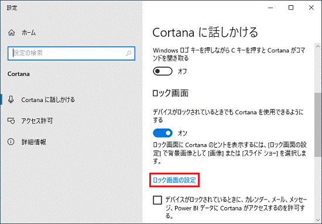
Task: Click the アクセス許可 permissions icon
Action: click(x=11, y=121)
